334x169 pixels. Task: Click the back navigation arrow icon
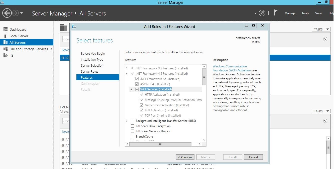click(x=7, y=13)
